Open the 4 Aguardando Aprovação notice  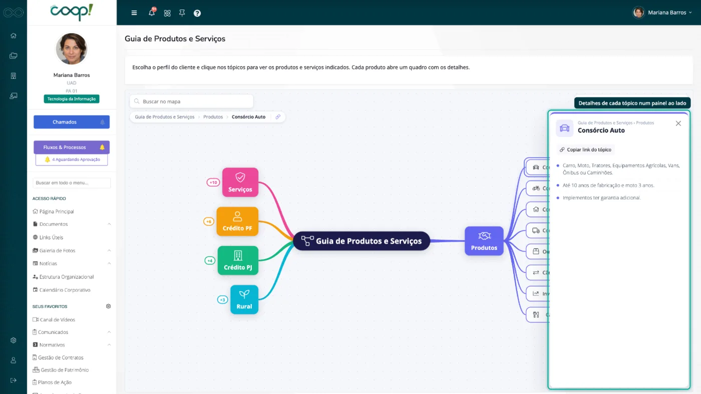point(72,159)
